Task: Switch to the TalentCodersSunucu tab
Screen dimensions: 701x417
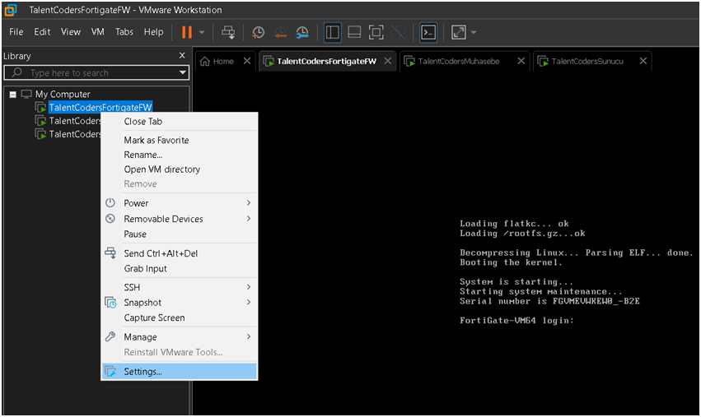Action: [x=587, y=61]
